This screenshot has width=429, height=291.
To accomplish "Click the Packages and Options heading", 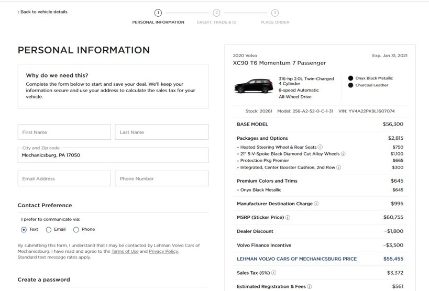I will point(262,138).
